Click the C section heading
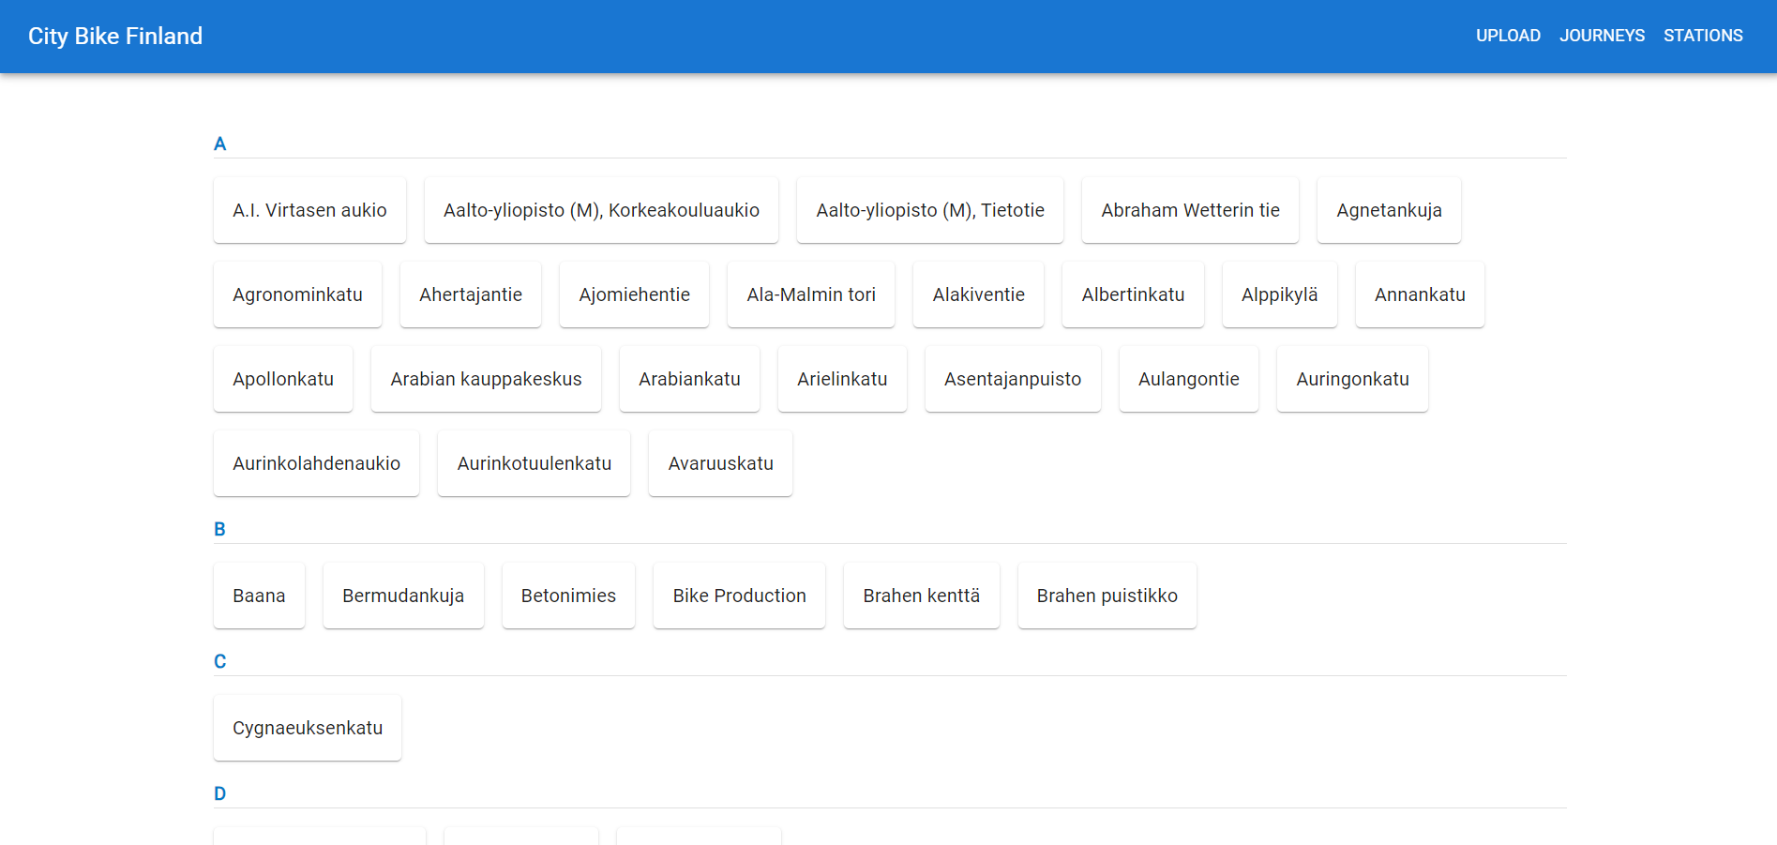This screenshot has height=845, width=1777. (219, 661)
